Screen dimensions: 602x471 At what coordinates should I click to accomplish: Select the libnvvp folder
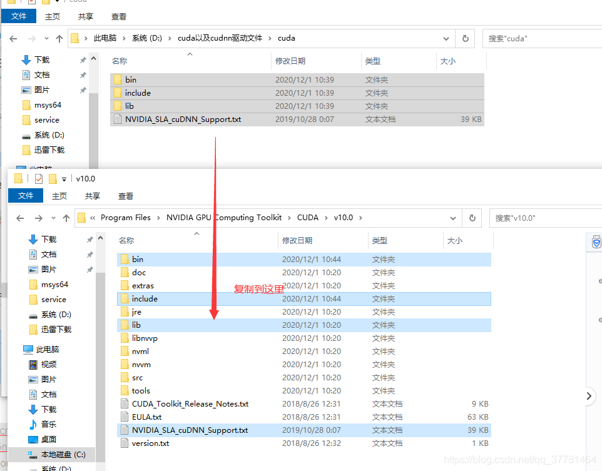pyautogui.click(x=304, y=338)
